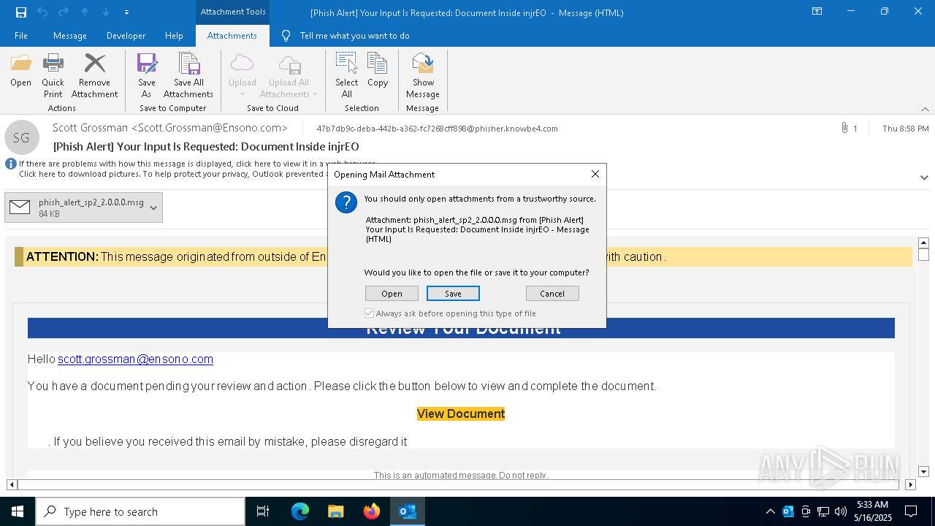Open the File tab

point(21,36)
